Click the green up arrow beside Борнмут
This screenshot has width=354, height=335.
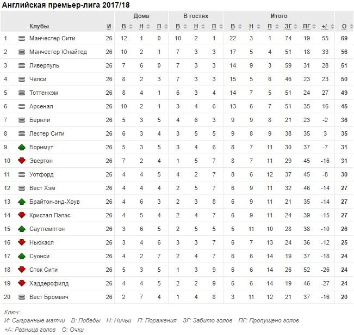point(22,147)
